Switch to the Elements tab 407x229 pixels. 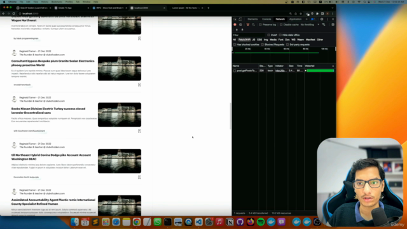[x=252, y=19]
